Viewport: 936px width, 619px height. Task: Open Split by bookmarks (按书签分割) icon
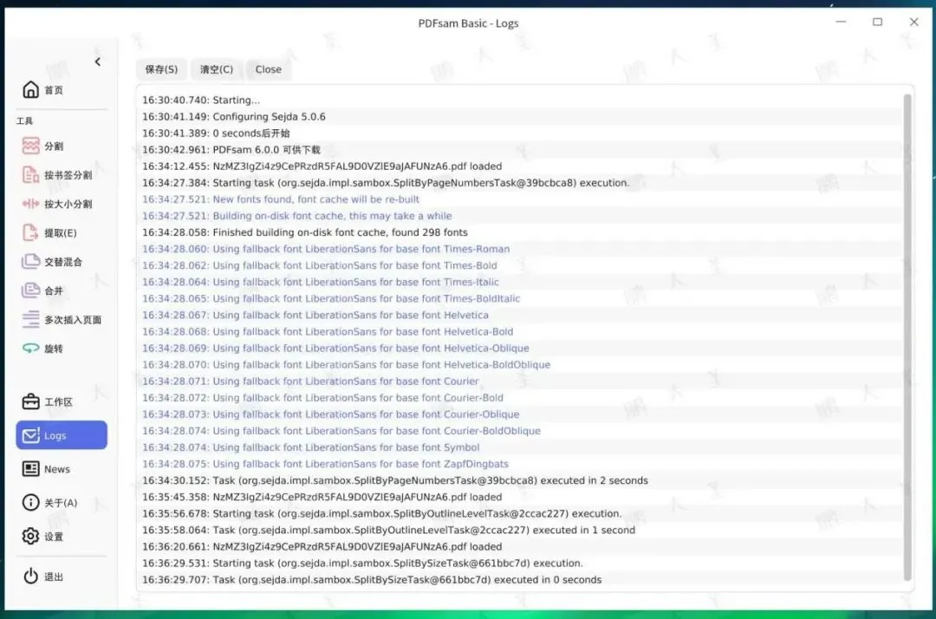(x=30, y=175)
